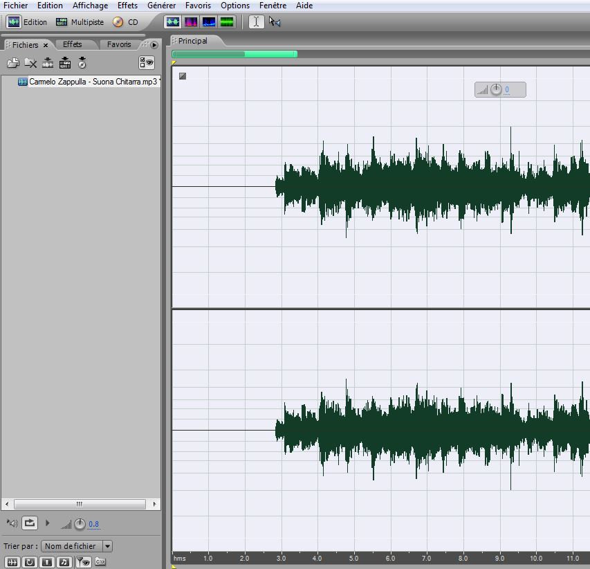
Task: Select spectral phase display button
Action: point(227,22)
